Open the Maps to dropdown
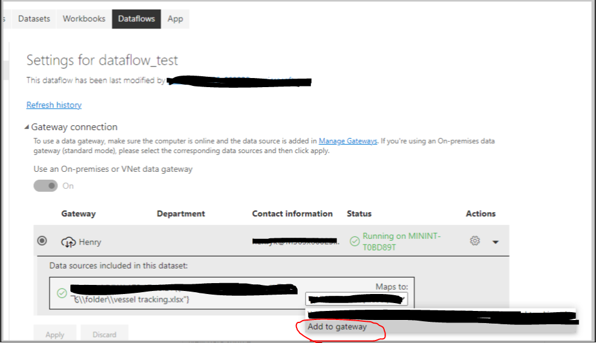Viewport: 596px width, 343px height. (356, 299)
